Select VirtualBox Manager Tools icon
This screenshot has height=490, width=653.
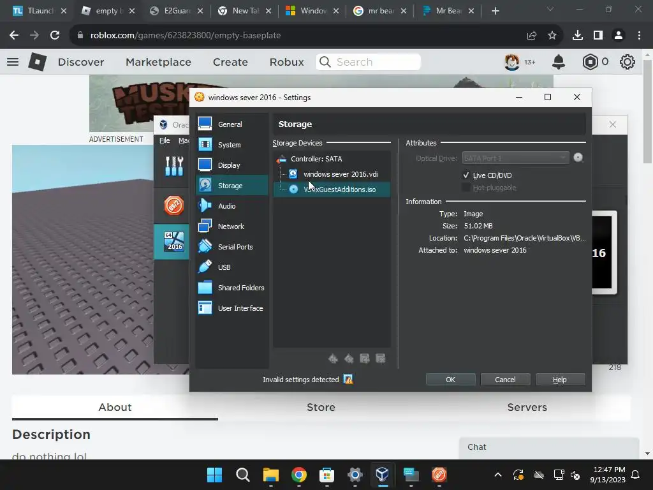click(174, 166)
